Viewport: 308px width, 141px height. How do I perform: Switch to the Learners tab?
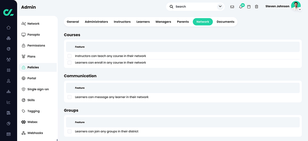click(143, 22)
